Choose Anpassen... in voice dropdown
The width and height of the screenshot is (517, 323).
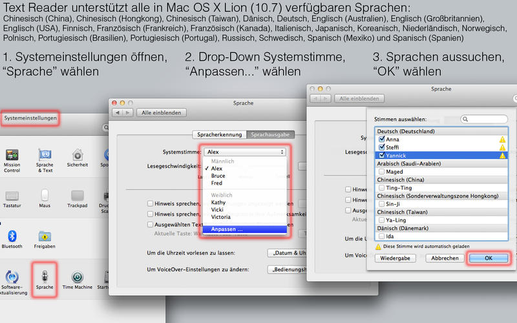245,229
